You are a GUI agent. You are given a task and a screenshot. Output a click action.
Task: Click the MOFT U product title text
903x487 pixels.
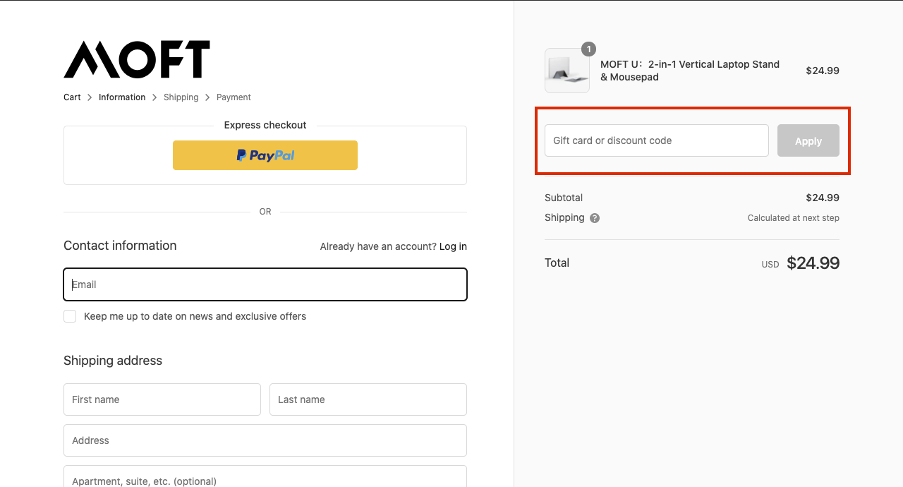tap(690, 71)
